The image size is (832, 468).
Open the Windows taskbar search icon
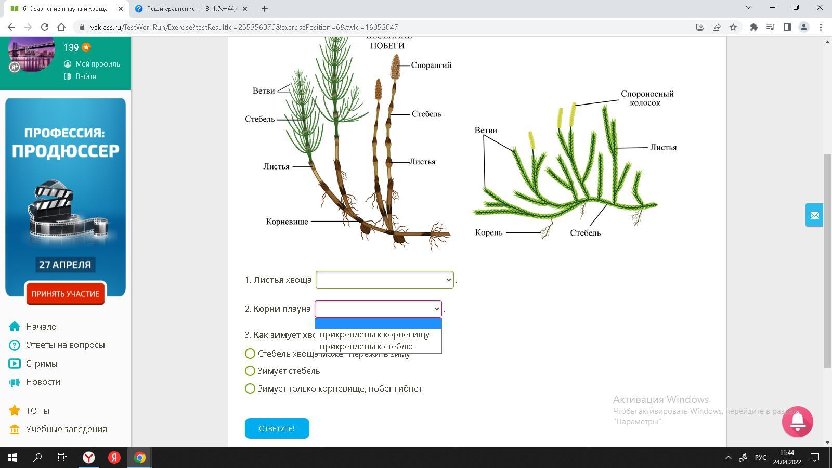37,458
